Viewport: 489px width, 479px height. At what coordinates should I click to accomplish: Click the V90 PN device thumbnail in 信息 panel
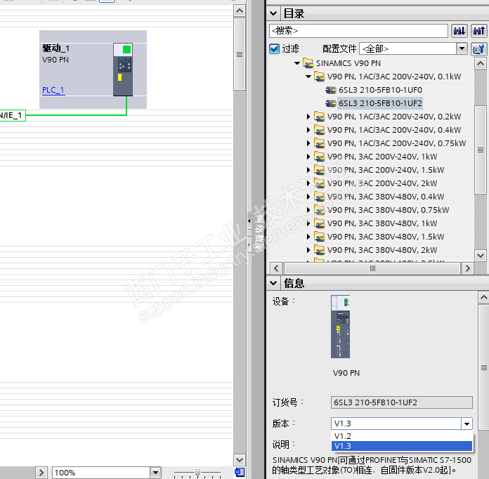click(x=340, y=327)
